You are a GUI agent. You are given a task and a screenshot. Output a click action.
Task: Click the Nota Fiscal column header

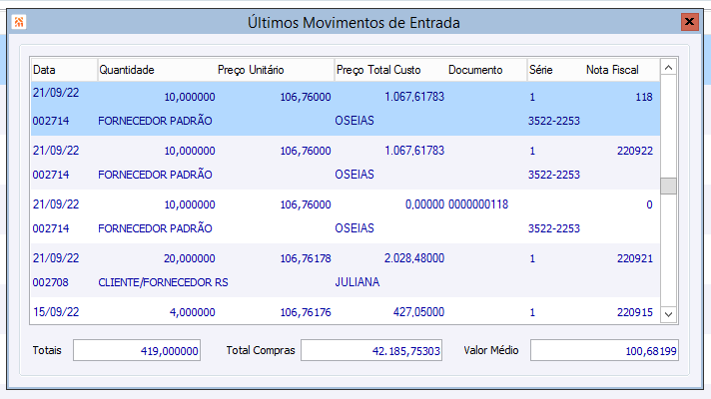(x=622, y=70)
